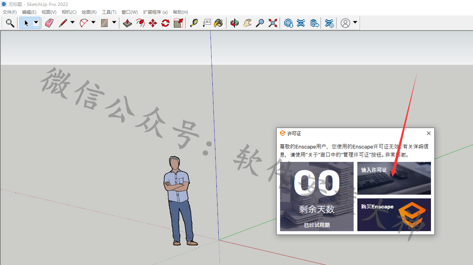
Task: Open 3D Warehouse from the toolbar
Action: coord(288,23)
